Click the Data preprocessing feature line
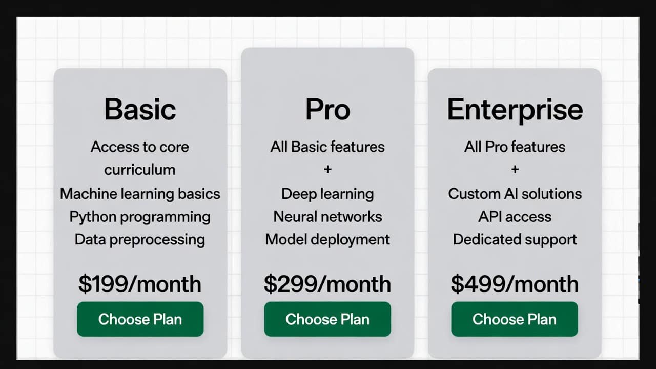 click(140, 239)
